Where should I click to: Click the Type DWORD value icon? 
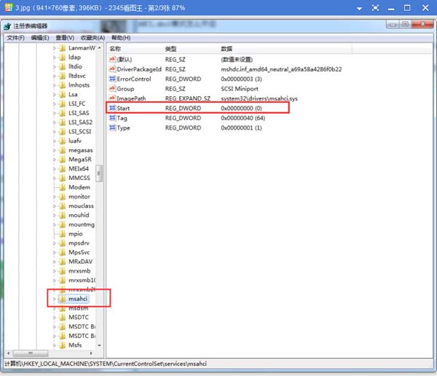point(112,128)
